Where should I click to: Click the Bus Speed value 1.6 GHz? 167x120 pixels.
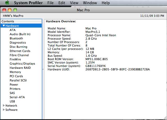pos(91,56)
